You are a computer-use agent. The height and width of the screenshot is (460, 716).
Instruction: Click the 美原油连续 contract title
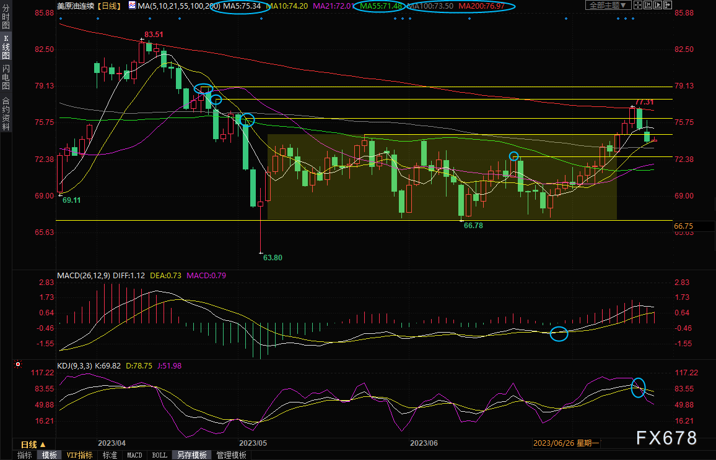[x=76, y=6]
